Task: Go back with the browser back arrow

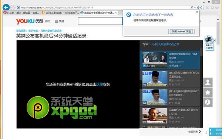Action: coord(6,7)
